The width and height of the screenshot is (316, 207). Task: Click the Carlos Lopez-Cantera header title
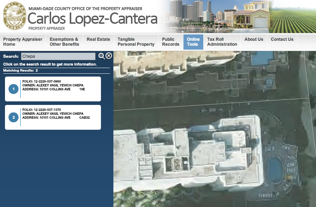coord(92,18)
